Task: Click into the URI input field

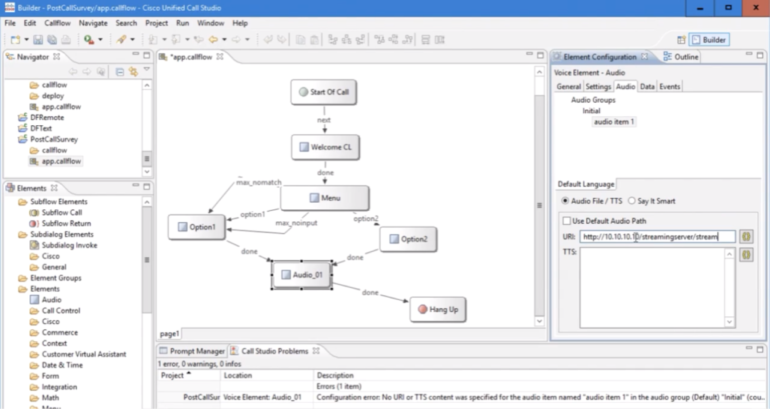Action: [657, 237]
